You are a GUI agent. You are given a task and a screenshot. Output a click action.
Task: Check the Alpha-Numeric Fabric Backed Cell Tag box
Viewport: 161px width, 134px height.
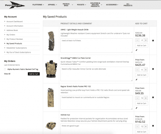pyautogui.click(x=5, y=69)
